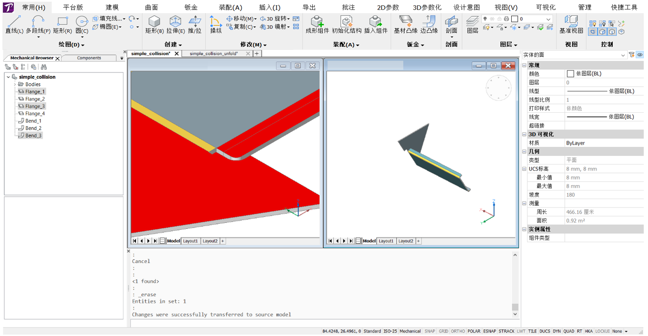Image resolution: width=648 pixels, height=336 pixels.
Task: Select the 多段线(P) polyline tool
Action: point(38,25)
